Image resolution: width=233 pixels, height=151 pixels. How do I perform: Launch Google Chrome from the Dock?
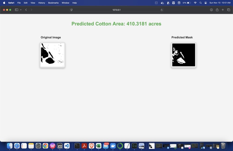pyautogui.click(x=45, y=146)
